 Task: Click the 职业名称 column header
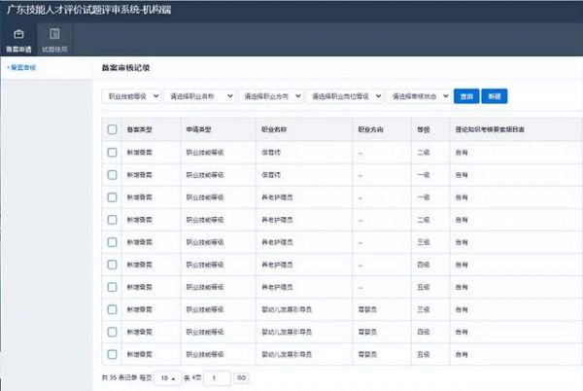pyautogui.click(x=275, y=129)
